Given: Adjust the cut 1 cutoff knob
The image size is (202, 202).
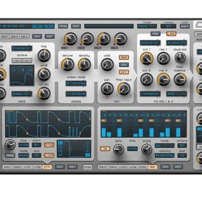Looking at the screenshot, I should pos(146,58).
